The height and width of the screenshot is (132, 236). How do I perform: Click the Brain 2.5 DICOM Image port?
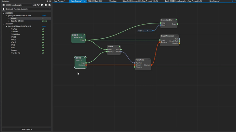pos(86,63)
